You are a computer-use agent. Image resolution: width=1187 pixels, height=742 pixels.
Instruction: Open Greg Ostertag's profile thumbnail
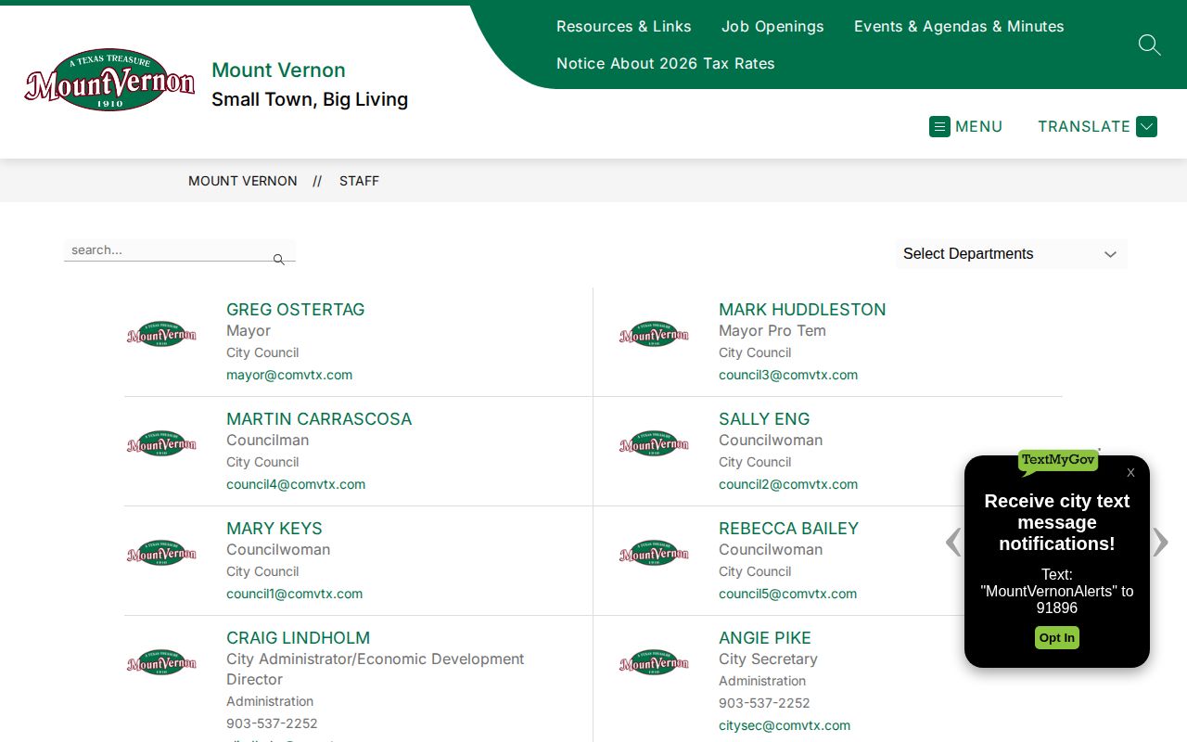click(161, 334)
